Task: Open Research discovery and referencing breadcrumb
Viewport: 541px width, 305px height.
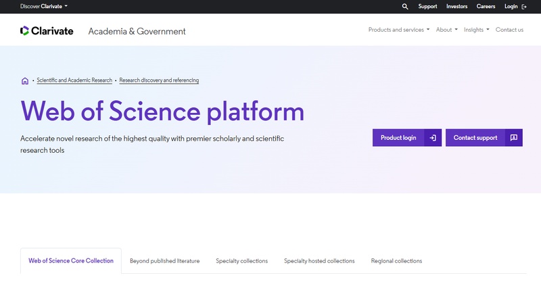Action: click(x=159, y=80)
